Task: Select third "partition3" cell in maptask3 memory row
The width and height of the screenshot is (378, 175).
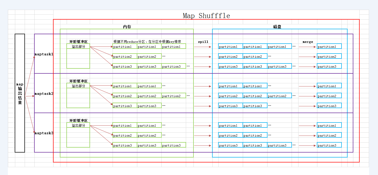Action: [x=174, y=145]
